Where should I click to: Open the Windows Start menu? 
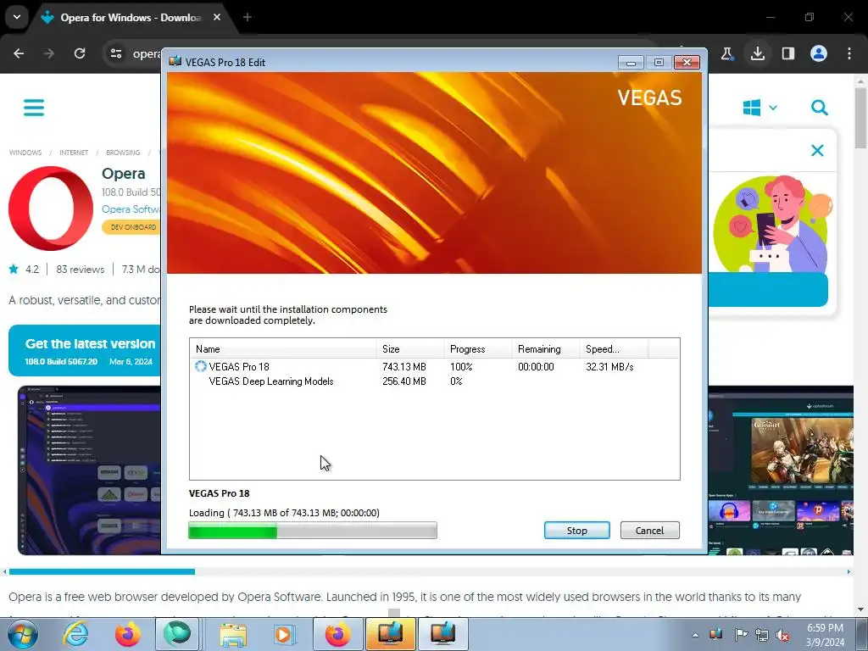[22, 634]
